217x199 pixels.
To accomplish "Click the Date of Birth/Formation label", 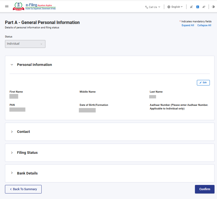I will tap(94, 105).
